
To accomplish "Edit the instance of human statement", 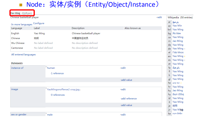I will (123, 68).
